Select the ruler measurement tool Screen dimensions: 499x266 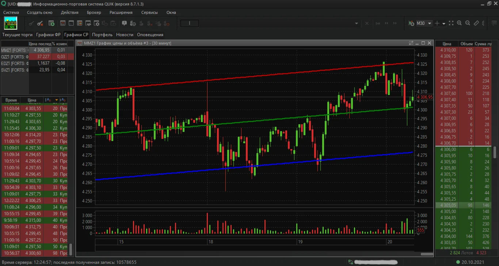coord(476,23)
